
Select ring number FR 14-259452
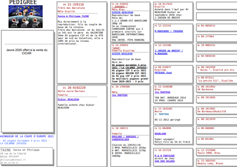click(120, 45)
